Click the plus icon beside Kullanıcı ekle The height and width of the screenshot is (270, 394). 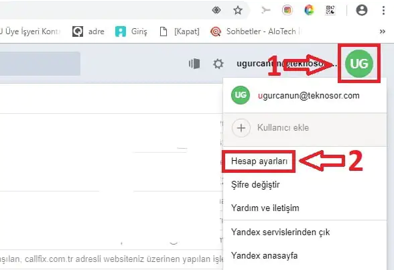241,128
